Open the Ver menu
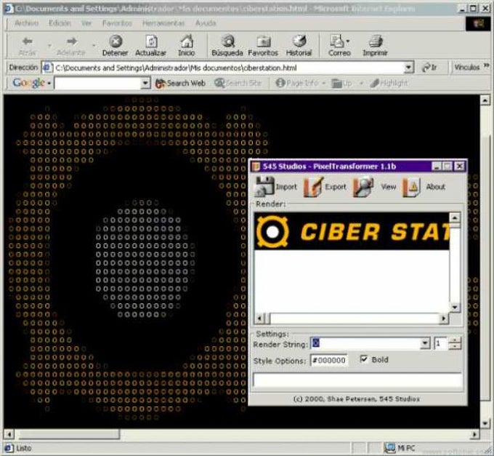 tap(86, 23)
